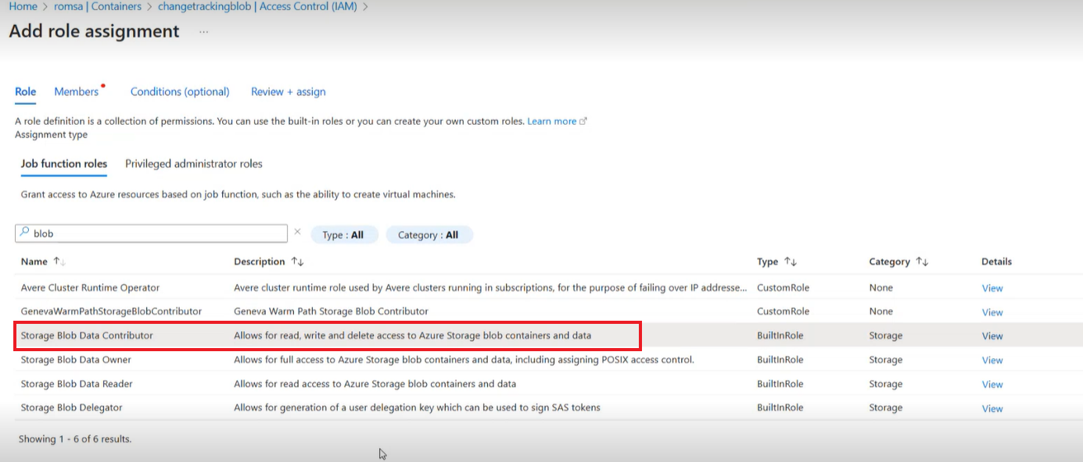
Task: Go to the Review + assign tab
Action: pos(288,91)
